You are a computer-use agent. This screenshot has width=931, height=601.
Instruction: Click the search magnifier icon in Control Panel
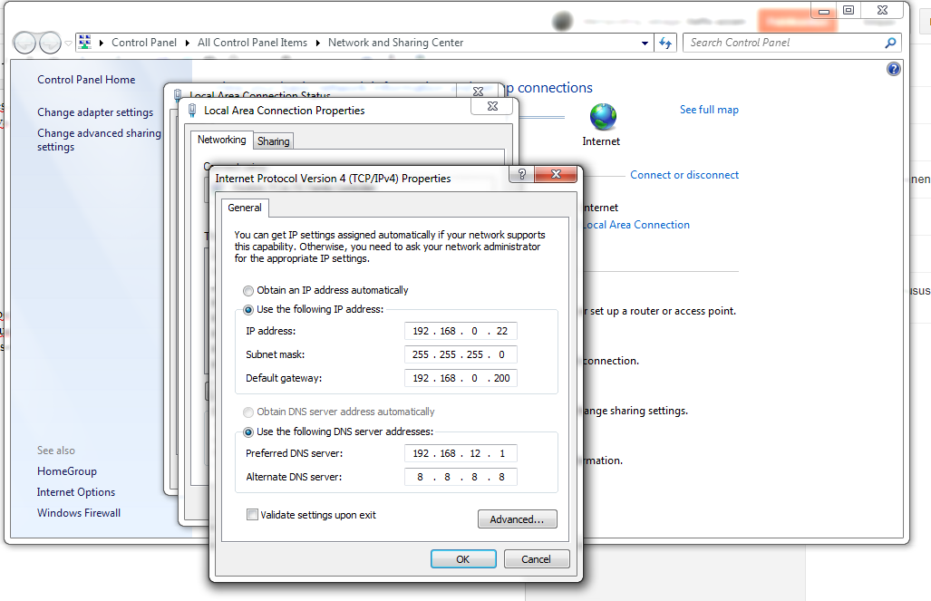[890, 43]
